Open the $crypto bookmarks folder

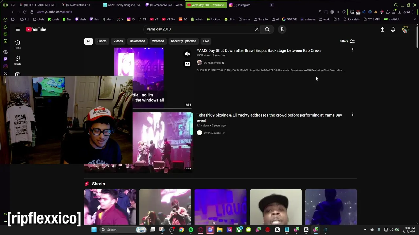261,19
